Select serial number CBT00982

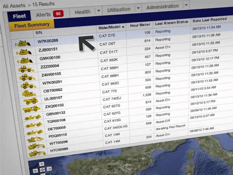point(53,90)
